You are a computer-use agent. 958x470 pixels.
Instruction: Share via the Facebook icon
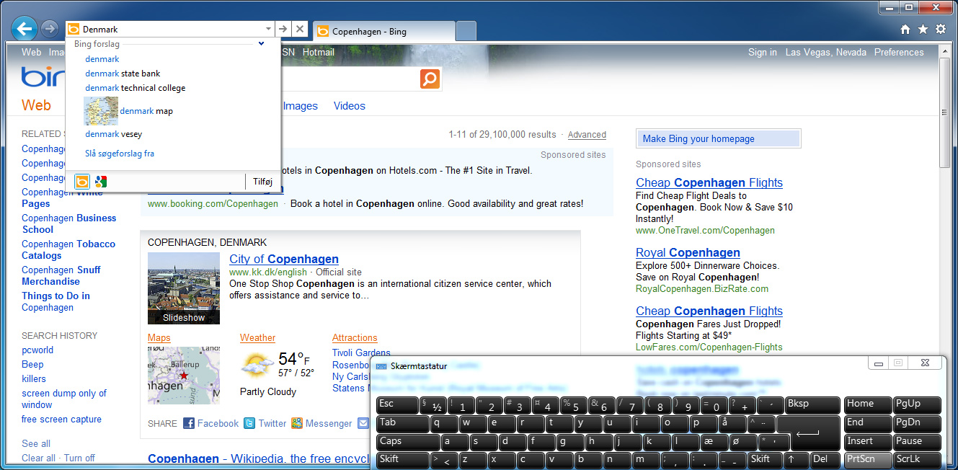189,423
